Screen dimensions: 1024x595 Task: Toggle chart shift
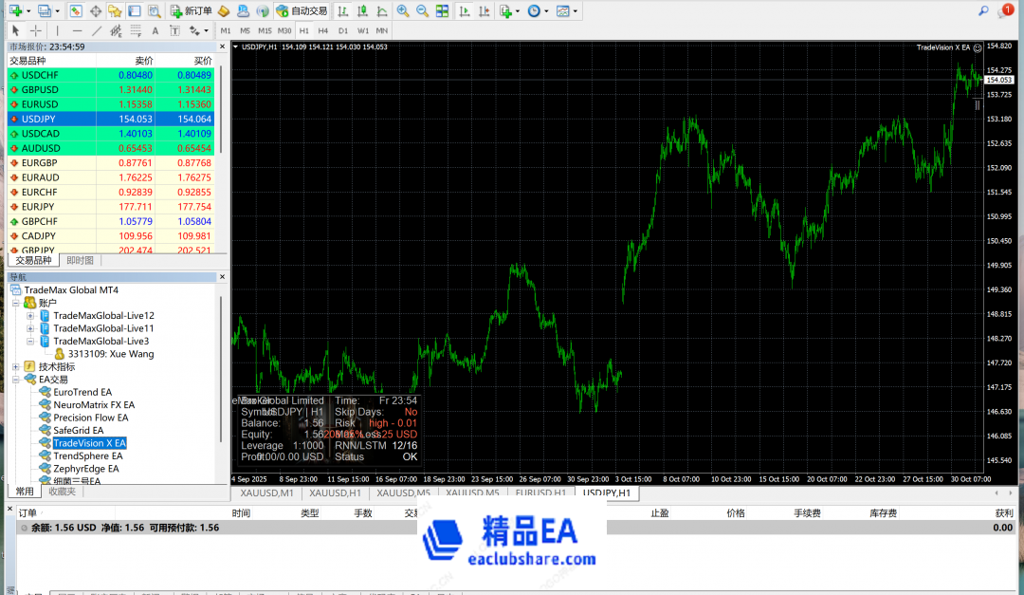click(x=484, y=11)
